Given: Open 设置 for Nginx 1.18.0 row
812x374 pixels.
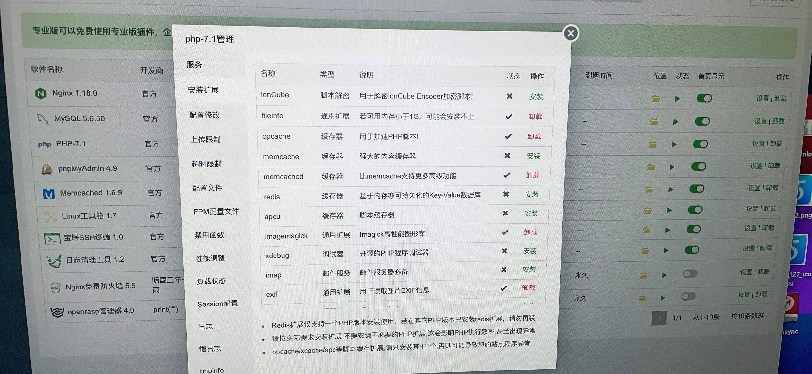Looking at the screenshot, I should pyautogui.click(x=763, y=98).
